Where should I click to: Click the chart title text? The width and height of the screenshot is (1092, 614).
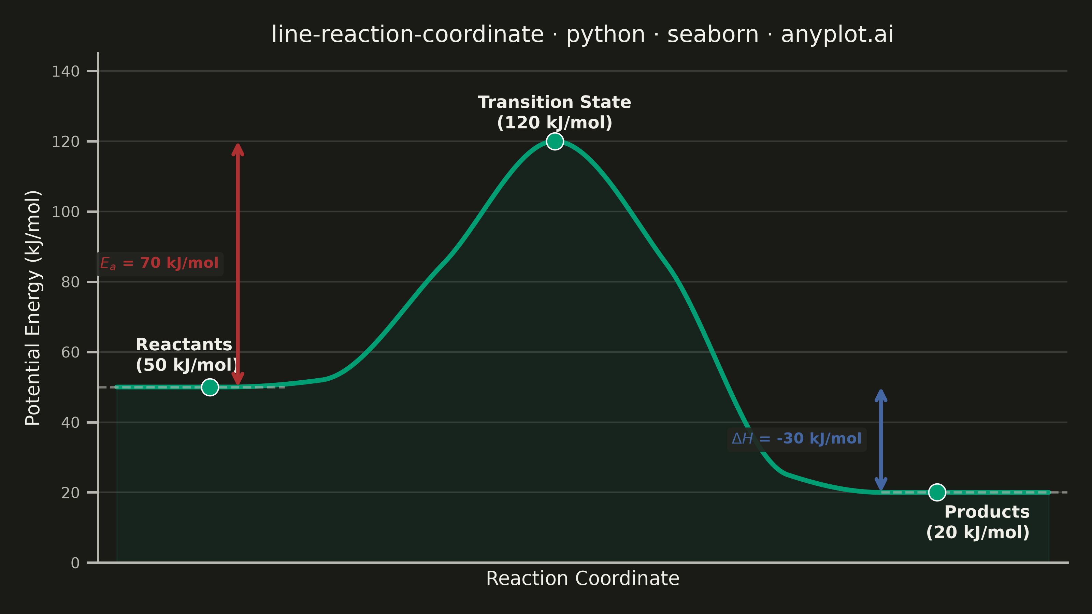(583, 34)
